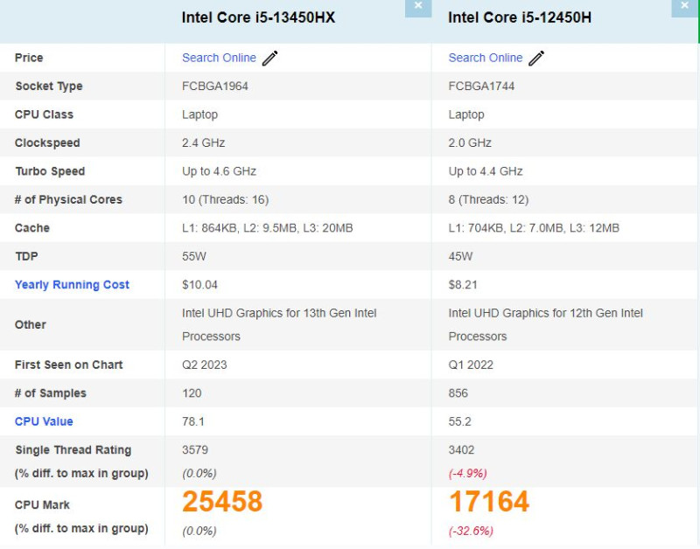Click the 2.4 GHz clockspeed value

(x=203, y=142)
